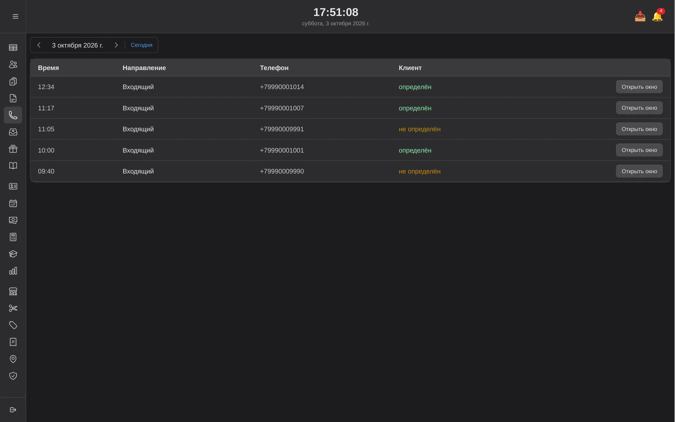Viewport: 675px width, 422px height.
Task: Click the Клиент column header
Action: point(410,68)
